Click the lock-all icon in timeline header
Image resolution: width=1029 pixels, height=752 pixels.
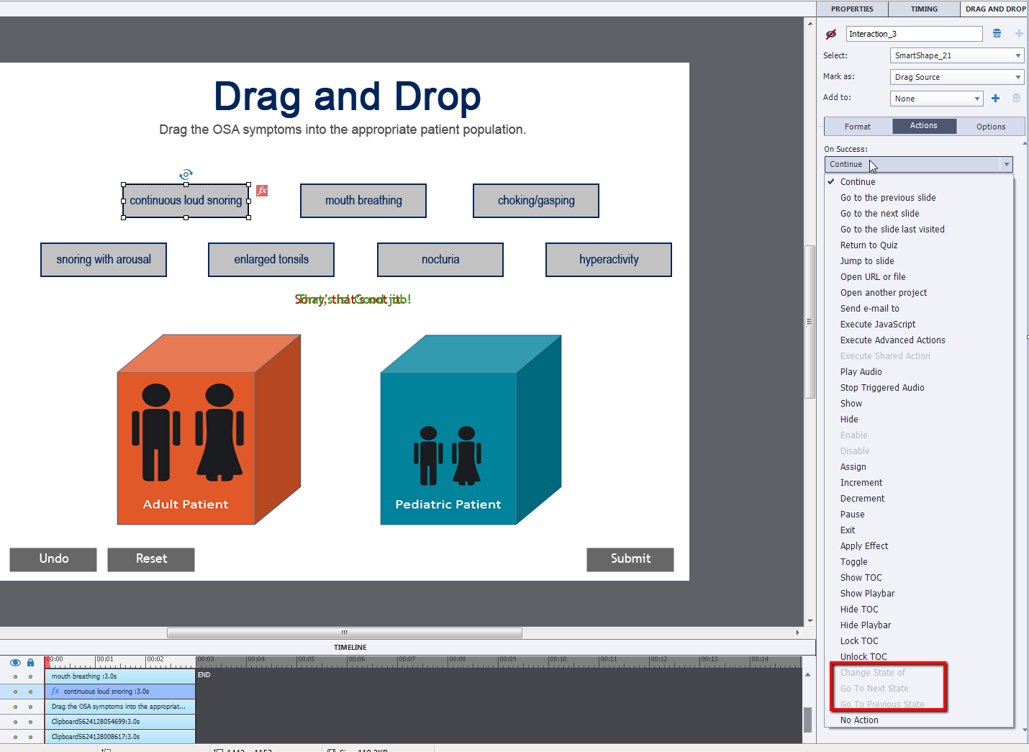30,662
